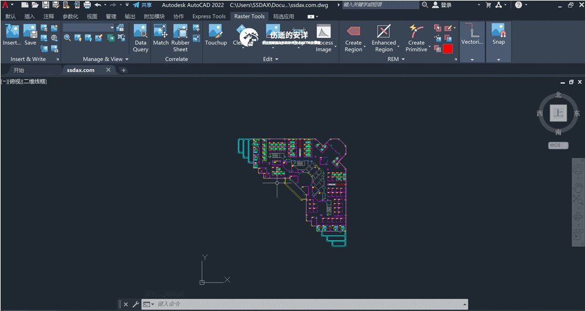Select the Enhanced Region tool
This screenshot has width=585, height=311.
pyautogui.click(x=384, y=38)
